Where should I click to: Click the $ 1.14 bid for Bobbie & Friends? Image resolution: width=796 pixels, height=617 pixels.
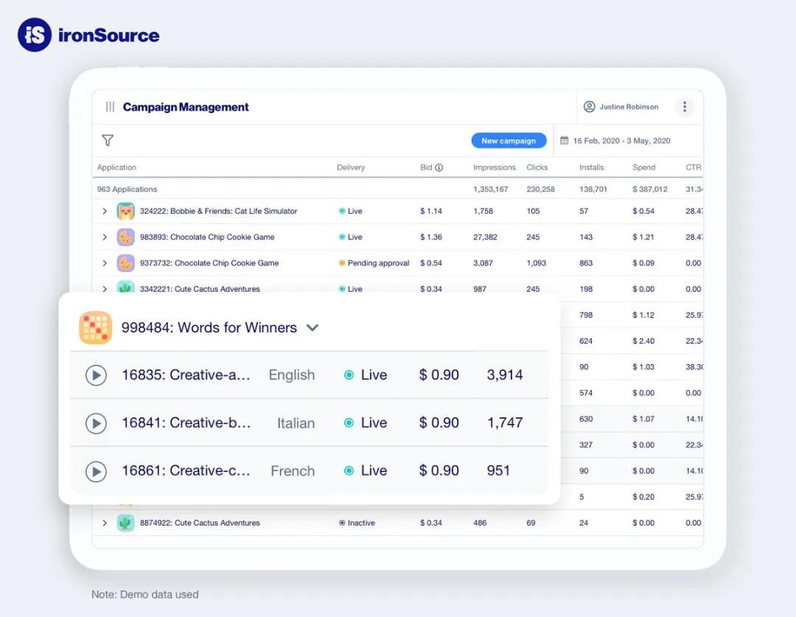click(431, 211)
